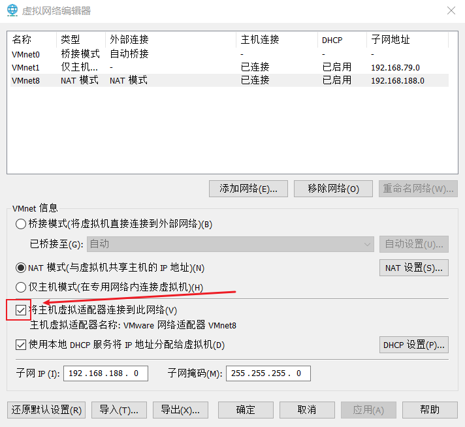Image resolution: width=465 pixels, height=427 pixels.
Task: Click 自动桥接 cell in VMnet0 row
Action: 129,54
